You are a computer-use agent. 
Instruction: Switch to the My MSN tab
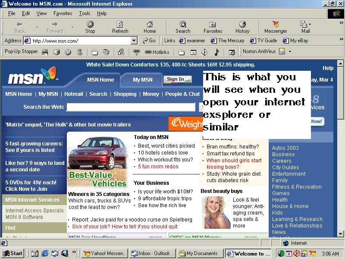coord(142,79)
